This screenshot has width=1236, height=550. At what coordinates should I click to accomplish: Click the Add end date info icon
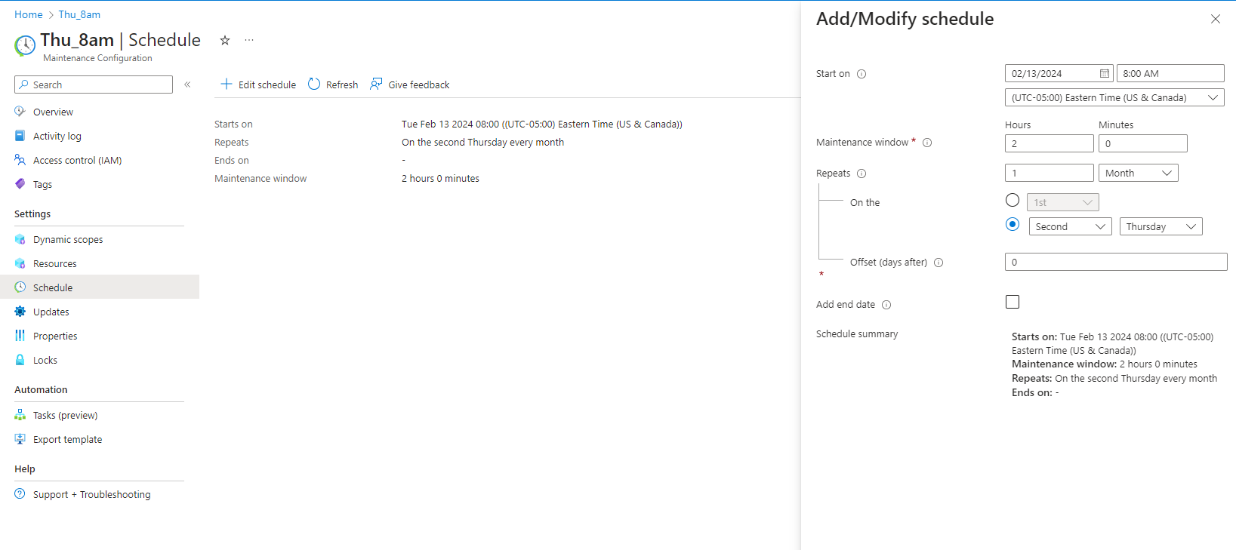point(886,305)
